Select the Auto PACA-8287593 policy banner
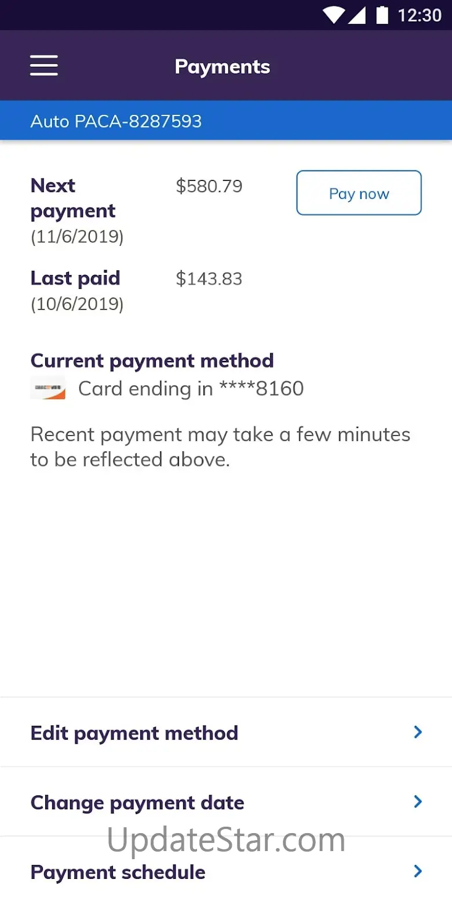Viewport: 452px width, 905px height. tap(116, 121)
